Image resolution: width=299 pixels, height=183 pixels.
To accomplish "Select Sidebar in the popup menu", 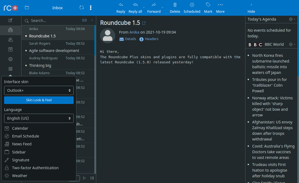I will point(39,152).
